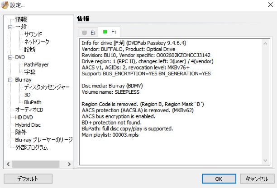Click the DVDFab Passkey app icon in title bar
Image resolution: width=277 pixels, height=188 pixels.
point(5,5)
